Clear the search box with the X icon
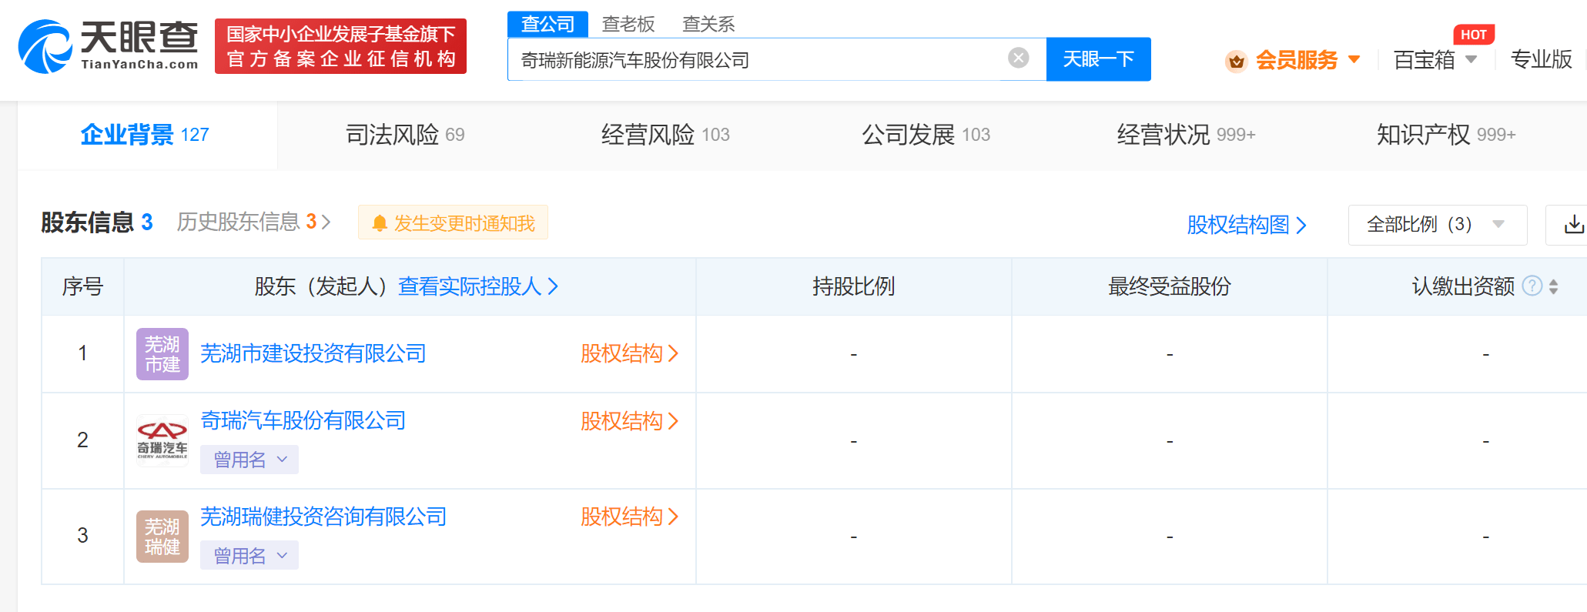 [x=1018, y=59]
